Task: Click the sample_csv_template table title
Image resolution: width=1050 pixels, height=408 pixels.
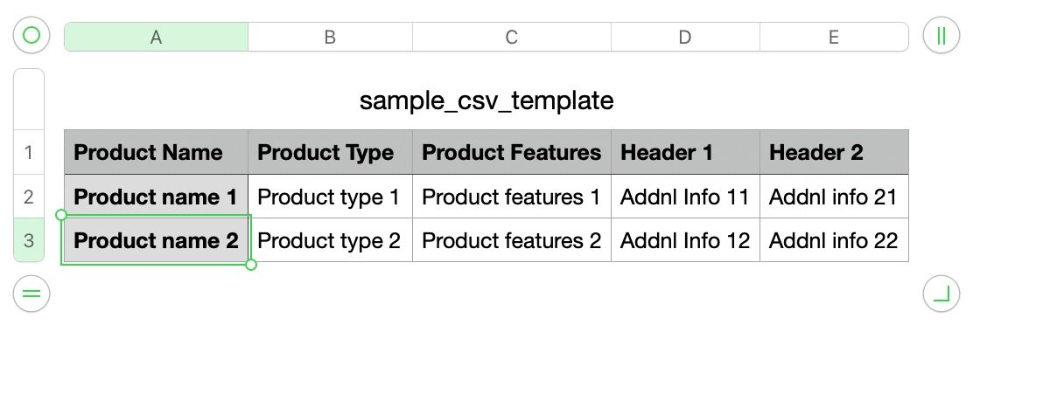Action: click(x=486, y=100)
